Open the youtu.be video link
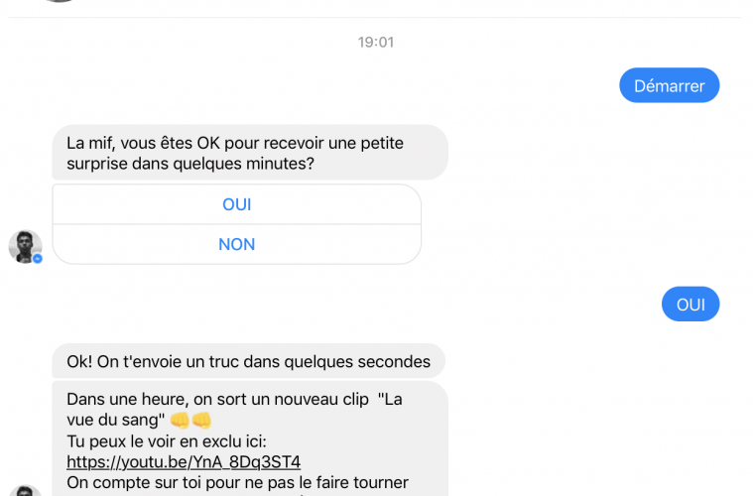The image size is (753, 496). coord(184,461)
